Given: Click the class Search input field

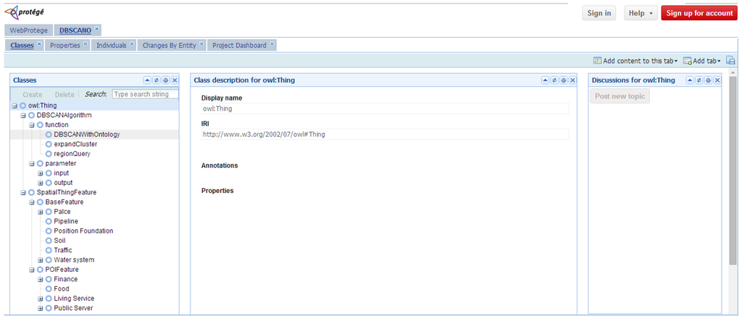Looking at the screenshot, I should point(145,94).
